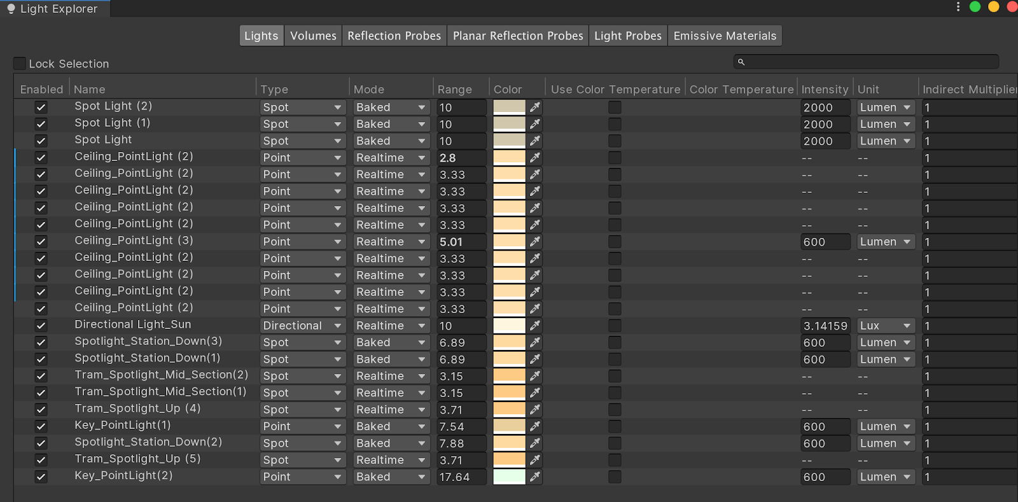Toggle Use Color Temperature for Spot Light (1)
This screenshot has width=1018, height=502.
(615, 124)
